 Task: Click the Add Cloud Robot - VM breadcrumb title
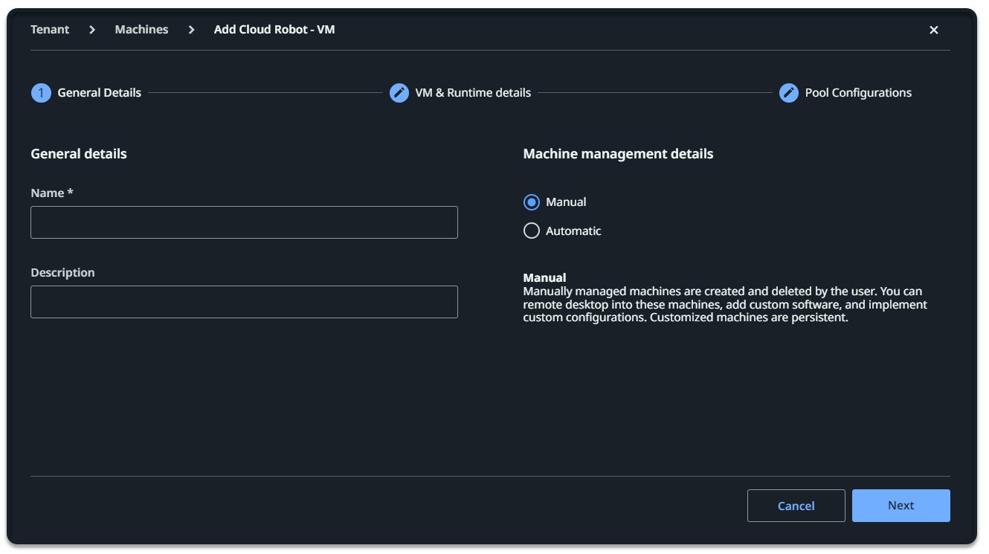pyautogui.click(x=274, y=29)
